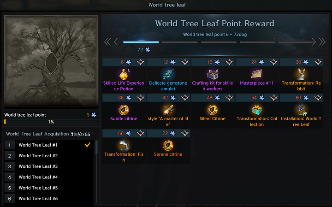The image size is (332, 207).
Task: Click the Installation: World Tree Leaf icon
Action: click(301, 110)
